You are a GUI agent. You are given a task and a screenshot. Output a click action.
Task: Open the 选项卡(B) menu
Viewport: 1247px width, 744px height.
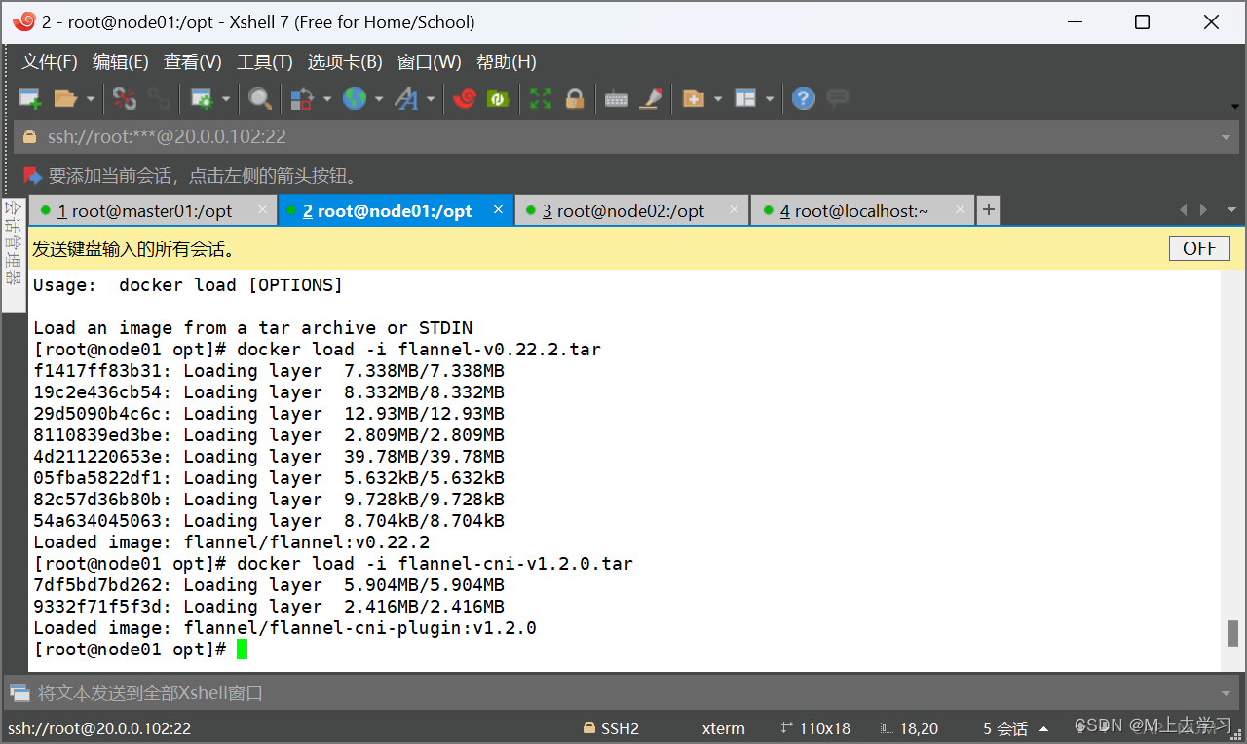[345, 62]
